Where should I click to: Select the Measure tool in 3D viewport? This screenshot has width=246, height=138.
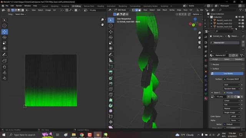(x=111, y=60)
